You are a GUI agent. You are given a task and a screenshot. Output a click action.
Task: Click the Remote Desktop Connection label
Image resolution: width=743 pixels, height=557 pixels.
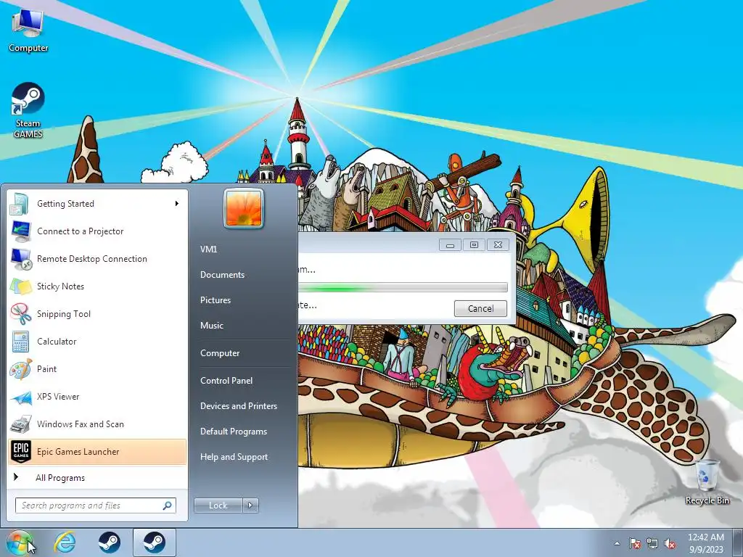click(x=92, y=259)
